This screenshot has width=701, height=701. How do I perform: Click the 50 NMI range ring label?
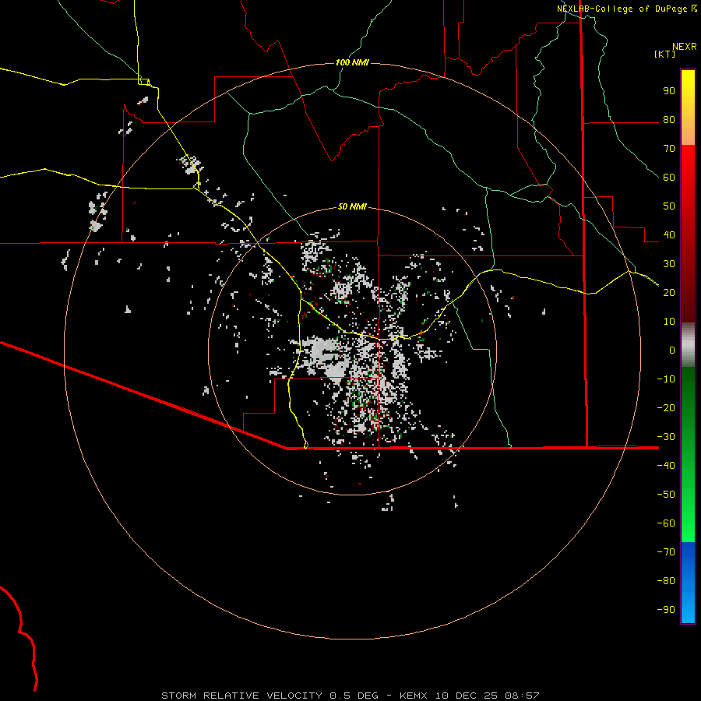click(x=352, y=206)
